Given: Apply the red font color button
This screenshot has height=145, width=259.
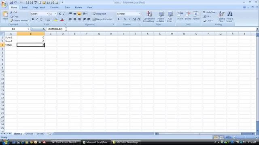Looking at the screenshot, I should tap(62, 19).
